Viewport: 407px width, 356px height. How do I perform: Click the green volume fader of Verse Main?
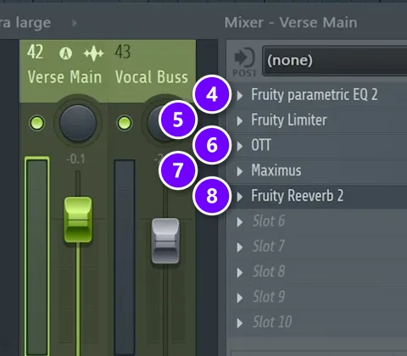(x=78, y=220)
